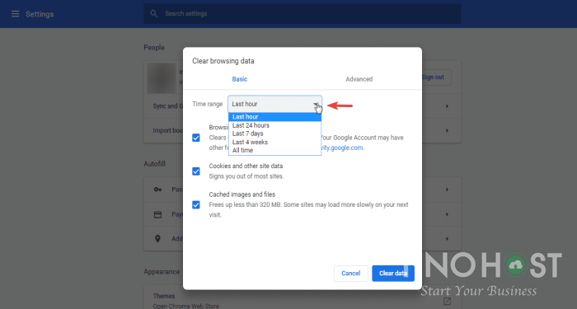Switch to the Basic tab
577x309 pixels.
click(x=240, y=79)
